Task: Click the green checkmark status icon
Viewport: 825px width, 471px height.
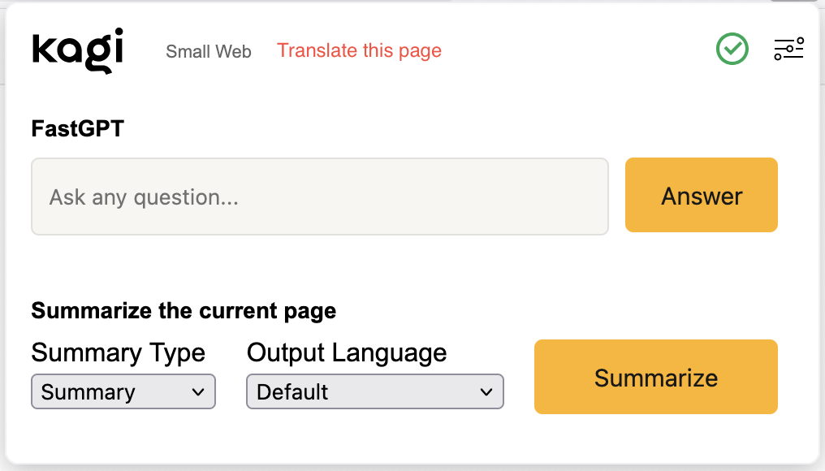Action: coord(732,50)
